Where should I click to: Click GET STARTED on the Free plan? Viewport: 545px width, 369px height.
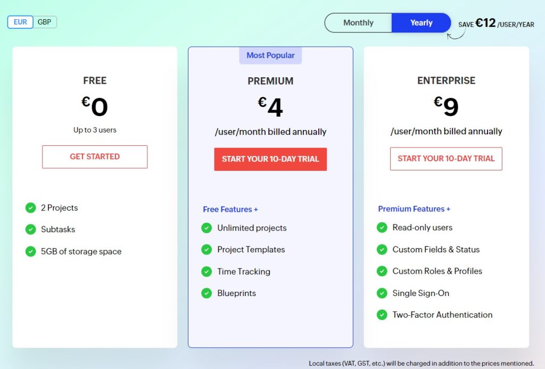tap(94, 157)
